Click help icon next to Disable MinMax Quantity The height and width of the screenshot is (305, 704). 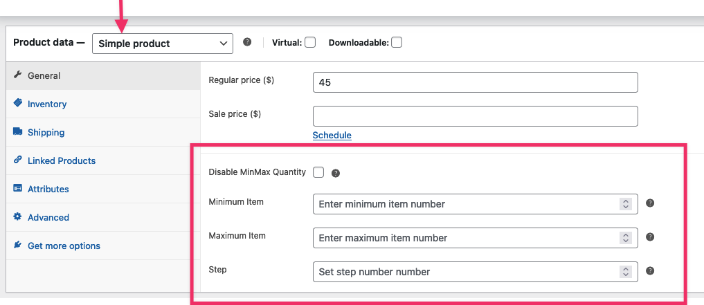(336, 173)
